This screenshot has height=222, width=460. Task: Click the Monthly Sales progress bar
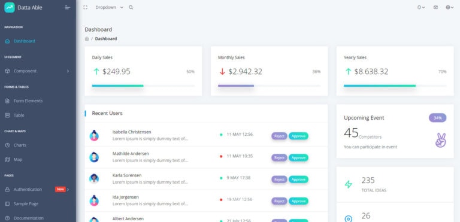pyautogui.click(x=269, y=86)
